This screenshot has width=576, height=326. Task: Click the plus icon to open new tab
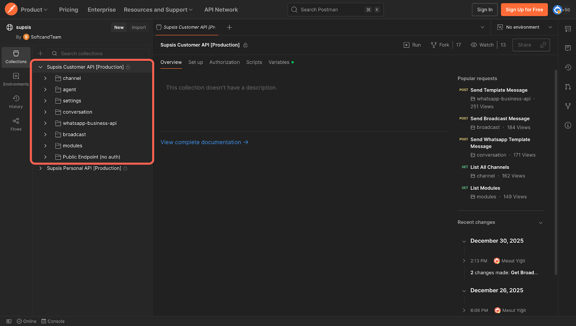[x=229, y=27]
